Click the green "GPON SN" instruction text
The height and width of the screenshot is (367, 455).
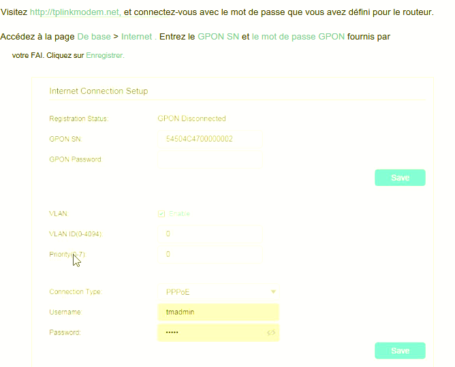point(218,36)
